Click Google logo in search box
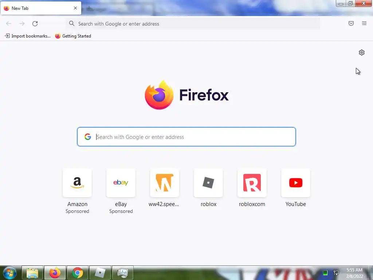The height and width of the screenshot is (280, 373). point(88,137)
